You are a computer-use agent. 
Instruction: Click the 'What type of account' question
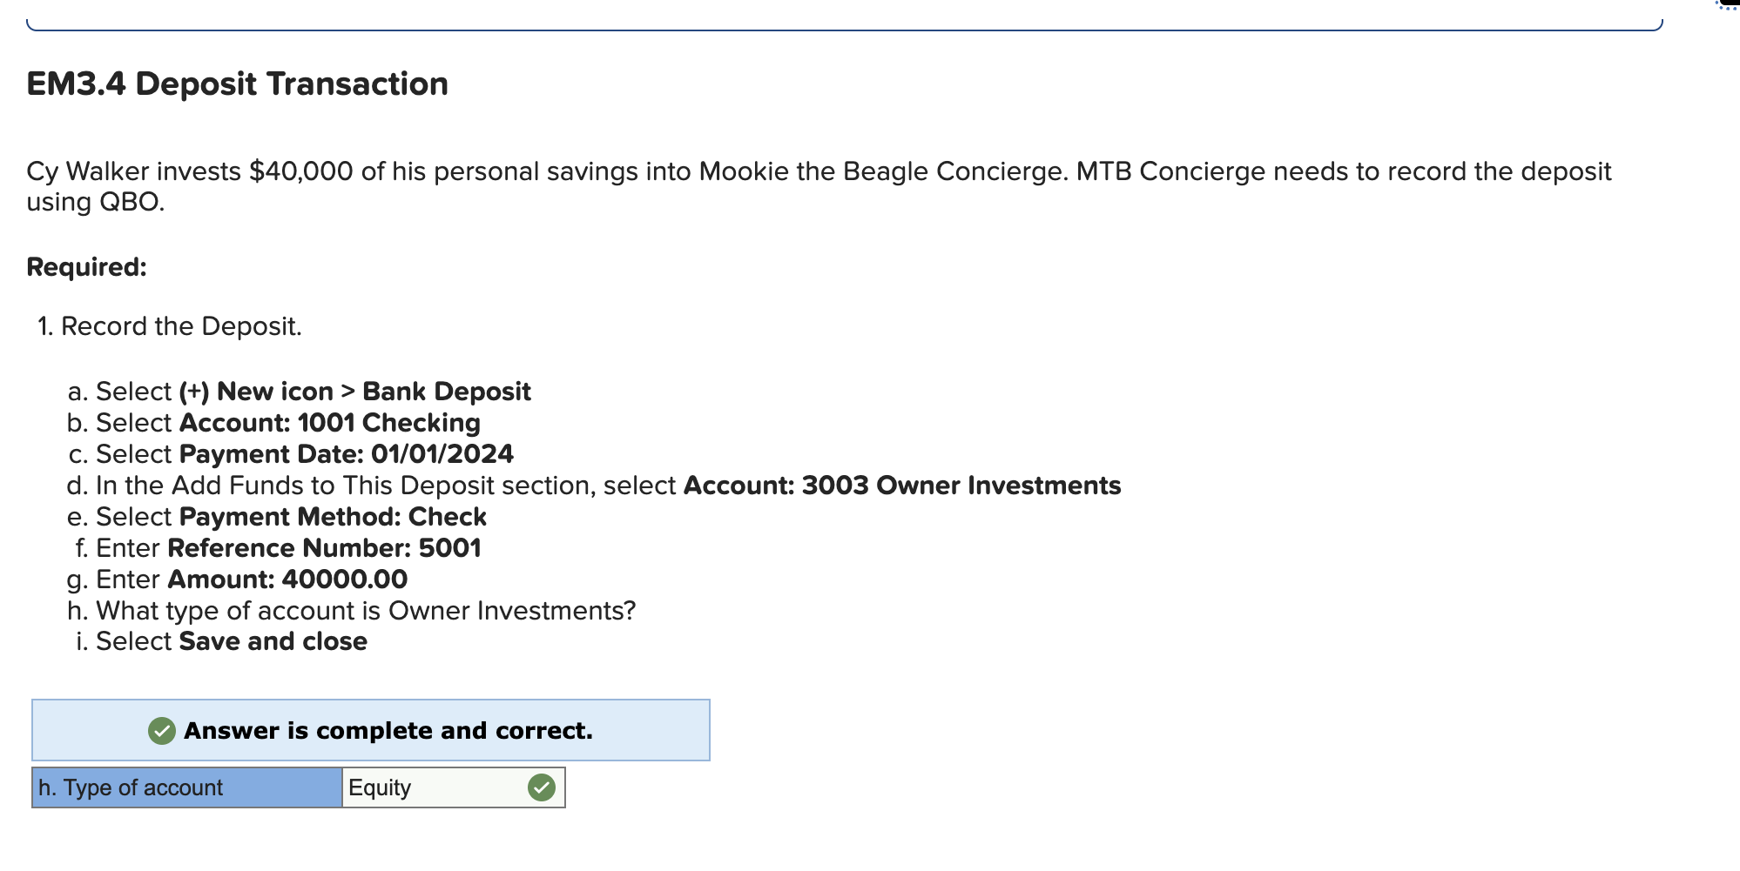coord(366,611)
